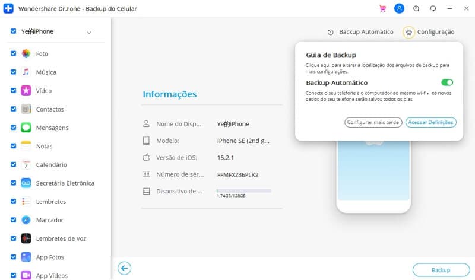The width and height of the screenshot is (475, 280).
Task: Click the Vídeo star icon
Action: point(26,91)
